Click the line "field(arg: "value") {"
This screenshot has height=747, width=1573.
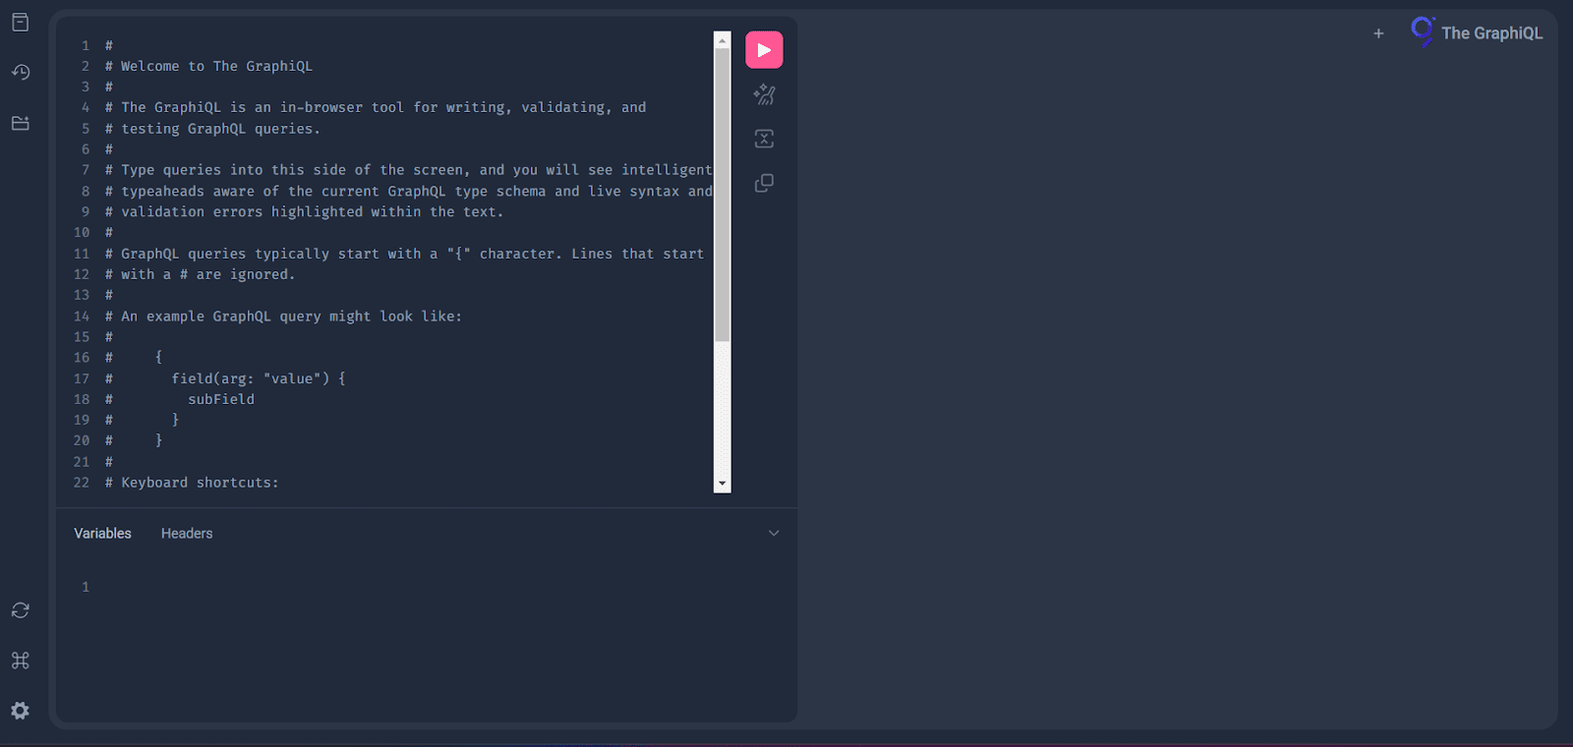pos(259,378)
